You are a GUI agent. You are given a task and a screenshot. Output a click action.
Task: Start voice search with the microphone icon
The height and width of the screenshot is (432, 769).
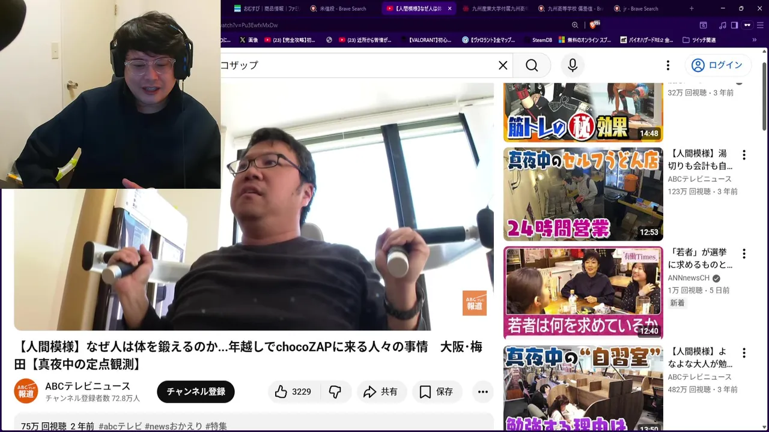[573, 65]
